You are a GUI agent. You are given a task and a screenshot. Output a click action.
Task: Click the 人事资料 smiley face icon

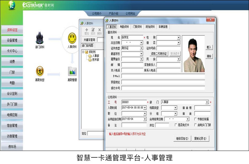point(72,38)
